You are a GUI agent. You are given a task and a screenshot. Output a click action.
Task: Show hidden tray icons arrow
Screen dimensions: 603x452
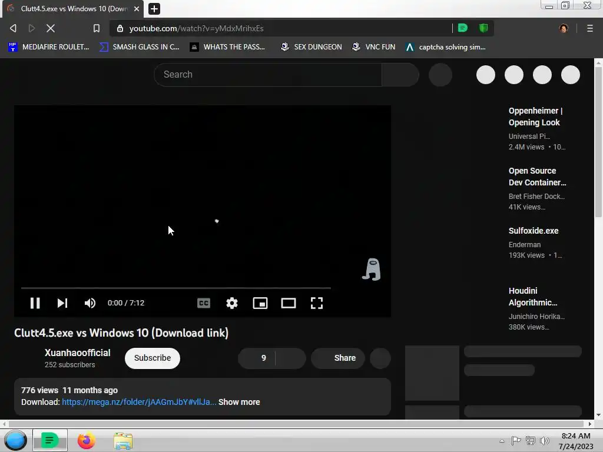pyautogui.click(x=502, y=441)
